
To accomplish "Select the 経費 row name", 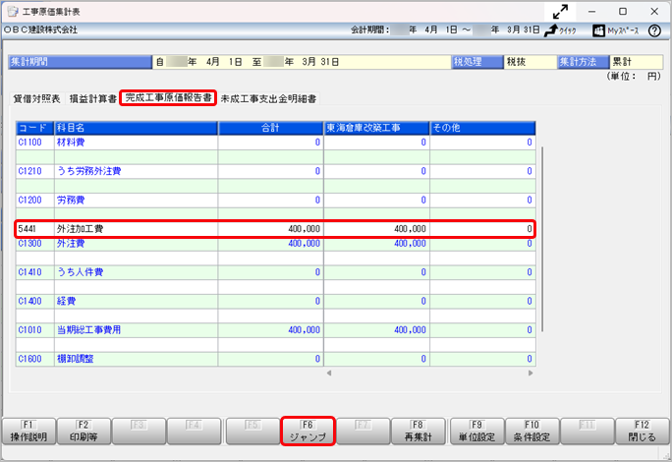I will tap(66, 301).
